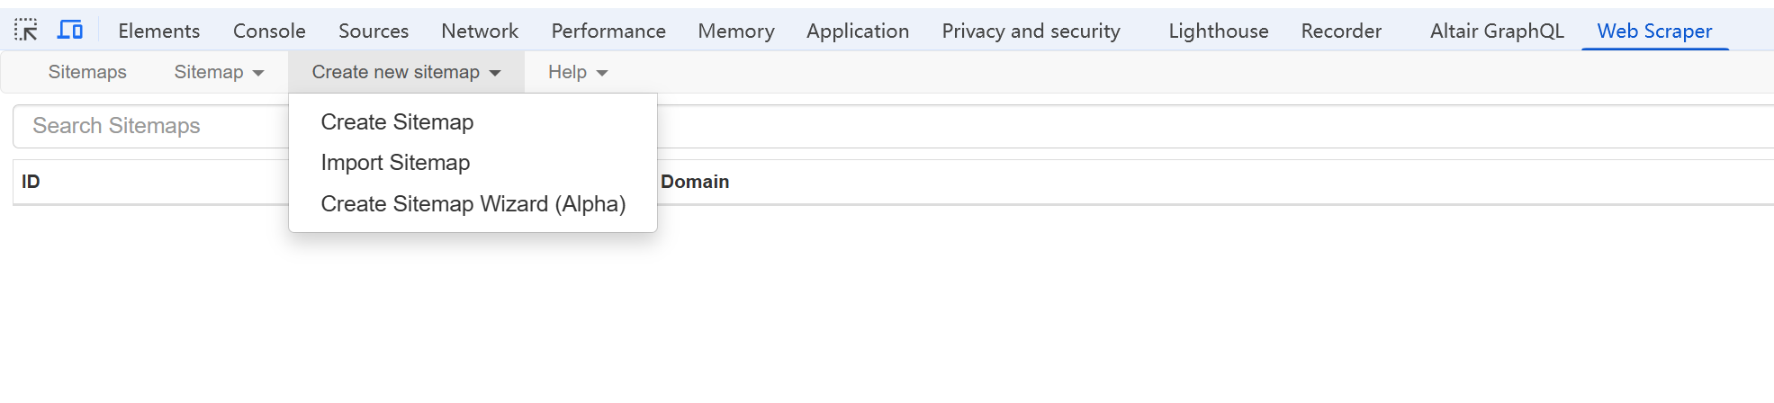The width and height of the screenshot is (1774, 403).
Task: Go to the Network tab
Action: point(480,31)
